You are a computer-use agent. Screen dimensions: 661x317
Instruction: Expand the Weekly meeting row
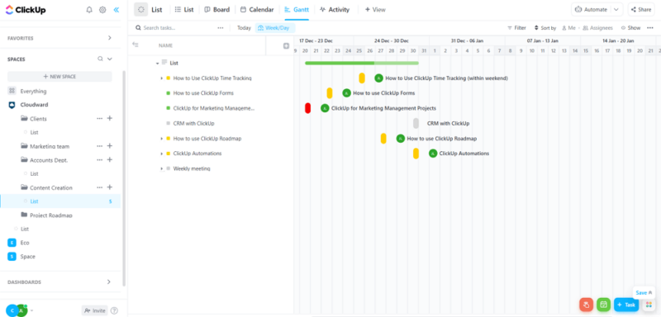coord(161,168)
